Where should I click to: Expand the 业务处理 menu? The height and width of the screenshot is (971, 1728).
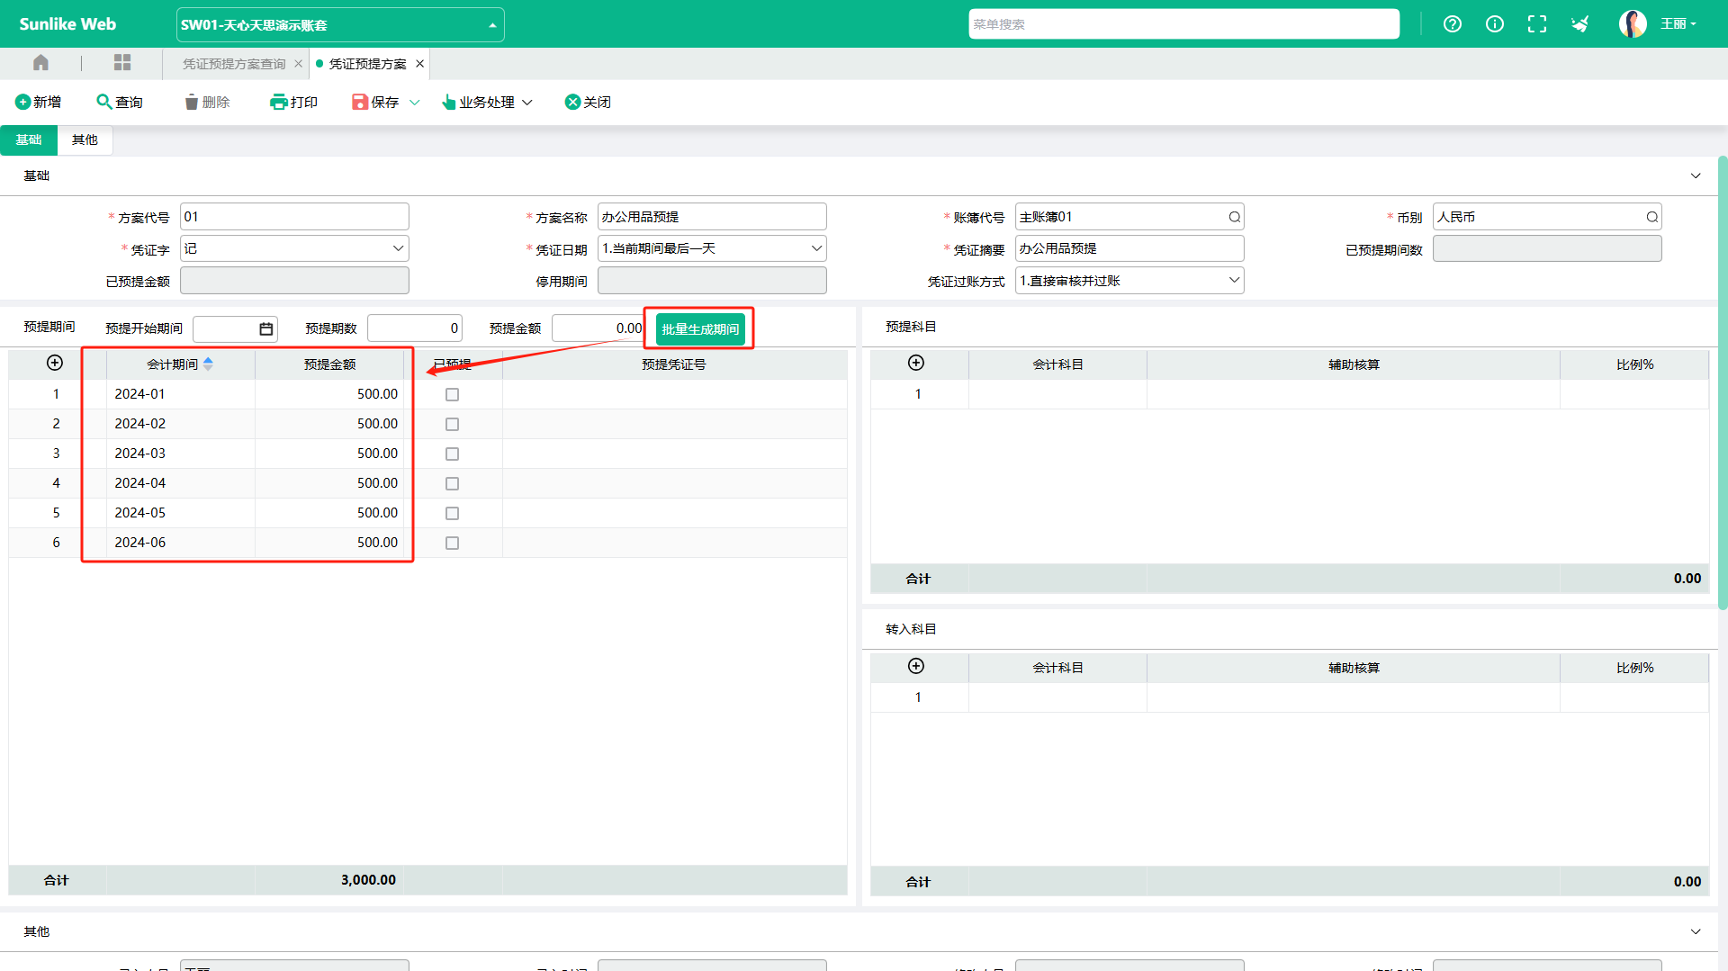tap(487, 103)
